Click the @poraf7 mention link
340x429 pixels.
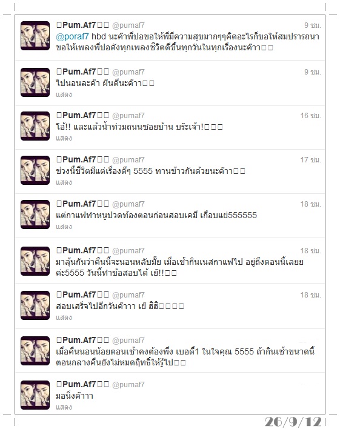(72, 36)
